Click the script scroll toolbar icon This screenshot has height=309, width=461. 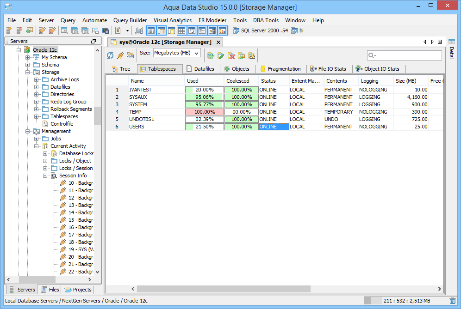139,30
